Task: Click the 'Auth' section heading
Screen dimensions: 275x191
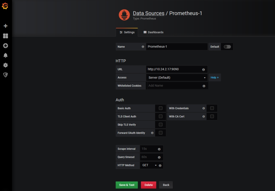Action: (120, 100)
